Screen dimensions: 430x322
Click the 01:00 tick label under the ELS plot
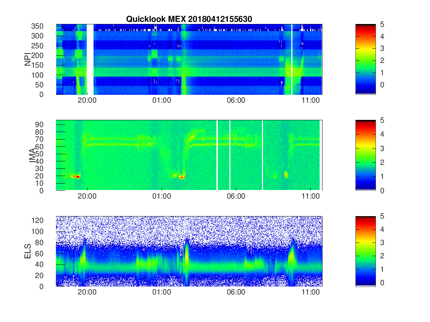click(x=162, y=293)
